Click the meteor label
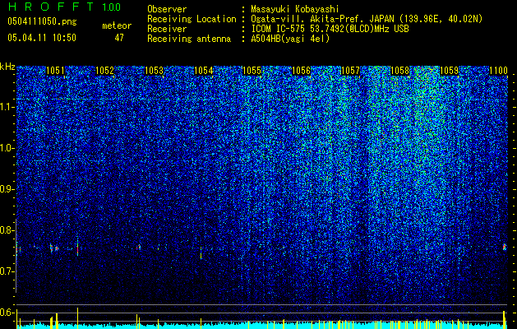The height and width of the screenshot is (329, 517). [x=117, y=25]
